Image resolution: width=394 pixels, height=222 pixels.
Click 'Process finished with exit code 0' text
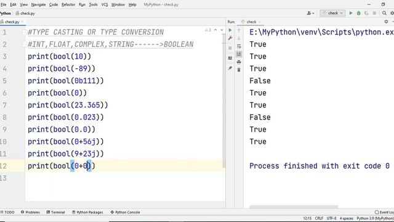coord(320,166)
